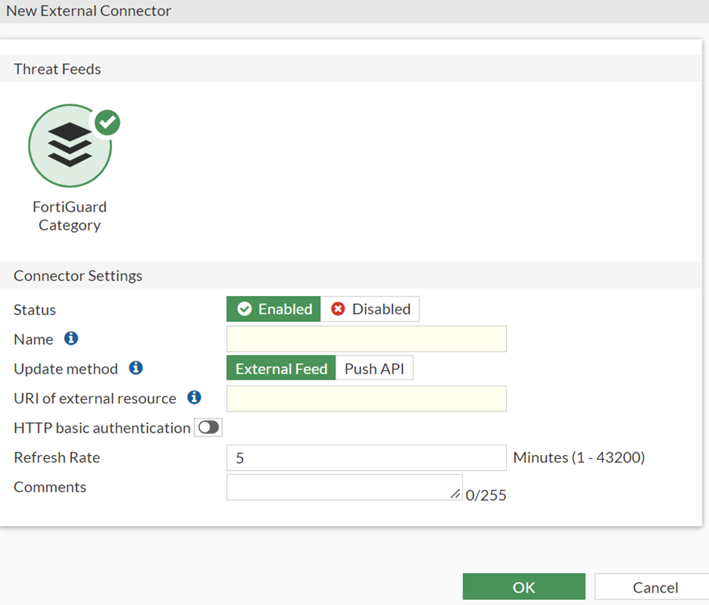This screenshot has height=605, width=709.
Task: Select the FortiGuard Category threat feed icon
Action: [x=70, y=145]
